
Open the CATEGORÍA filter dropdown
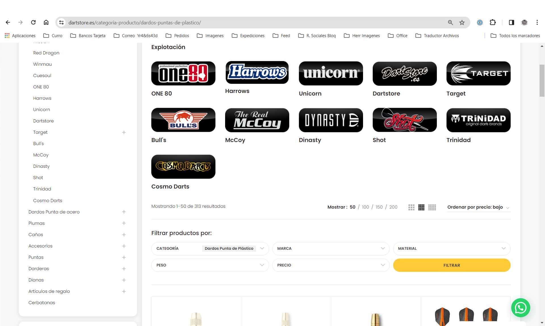[210, 249]
